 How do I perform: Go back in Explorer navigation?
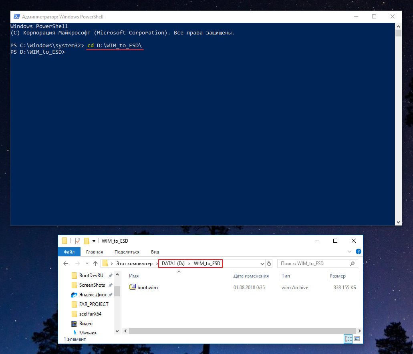pos(66,263)
